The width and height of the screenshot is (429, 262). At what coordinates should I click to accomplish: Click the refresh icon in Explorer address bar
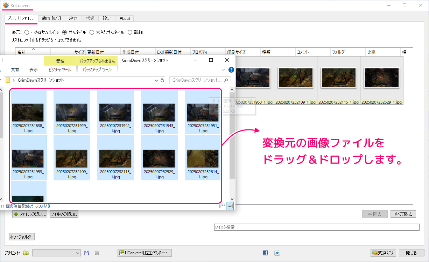click(162, 81)
